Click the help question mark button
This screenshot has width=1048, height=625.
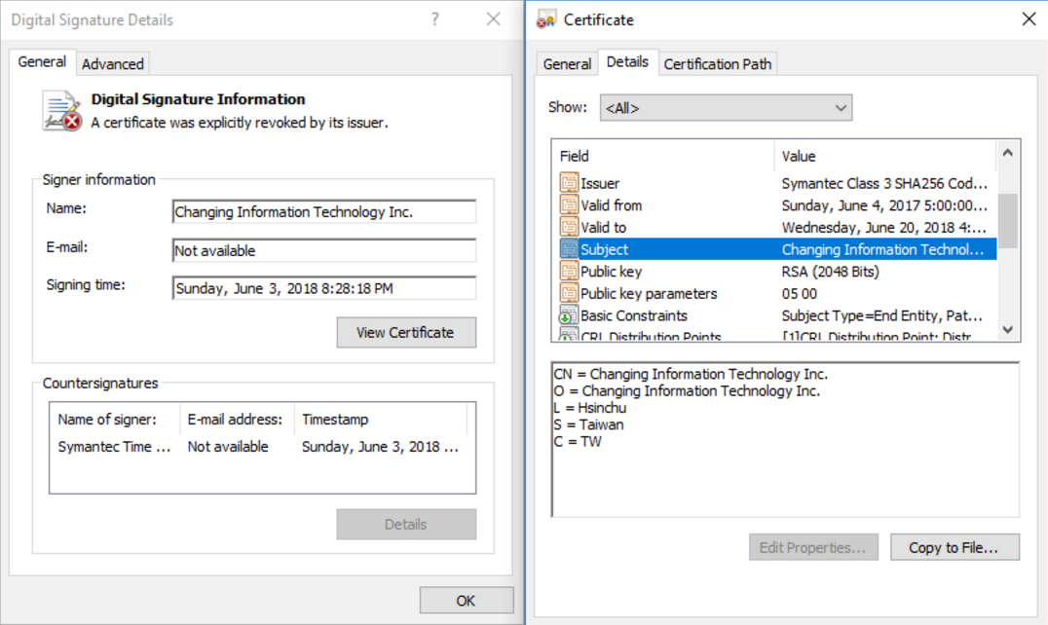click(435, 19)
